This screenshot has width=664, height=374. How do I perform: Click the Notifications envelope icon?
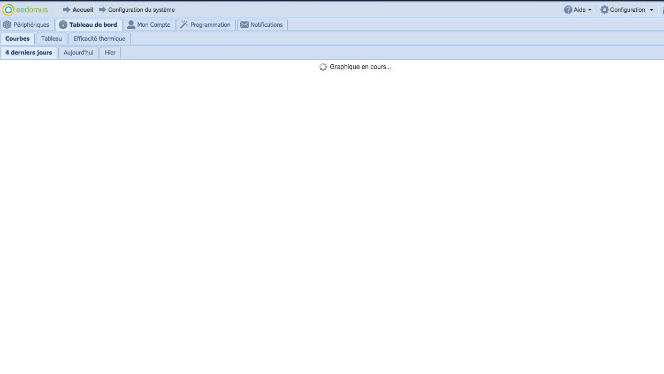[245, 25]
